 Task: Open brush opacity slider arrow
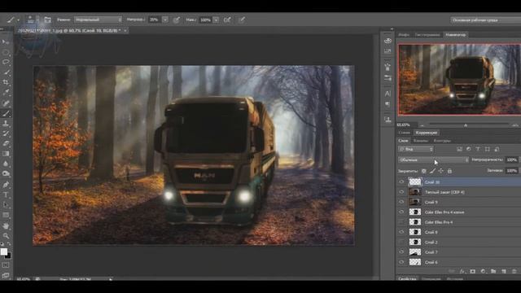click(x=165, y=20)
